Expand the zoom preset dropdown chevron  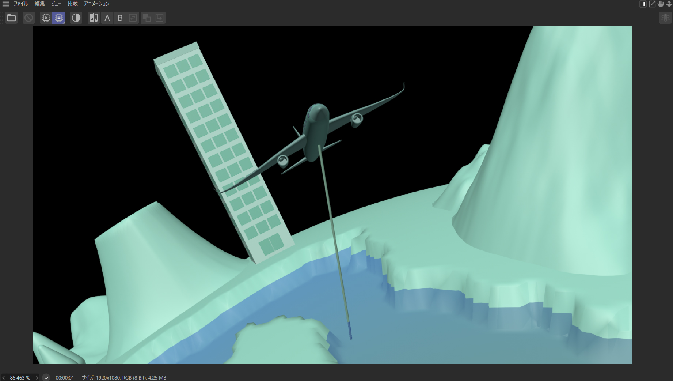46,378
